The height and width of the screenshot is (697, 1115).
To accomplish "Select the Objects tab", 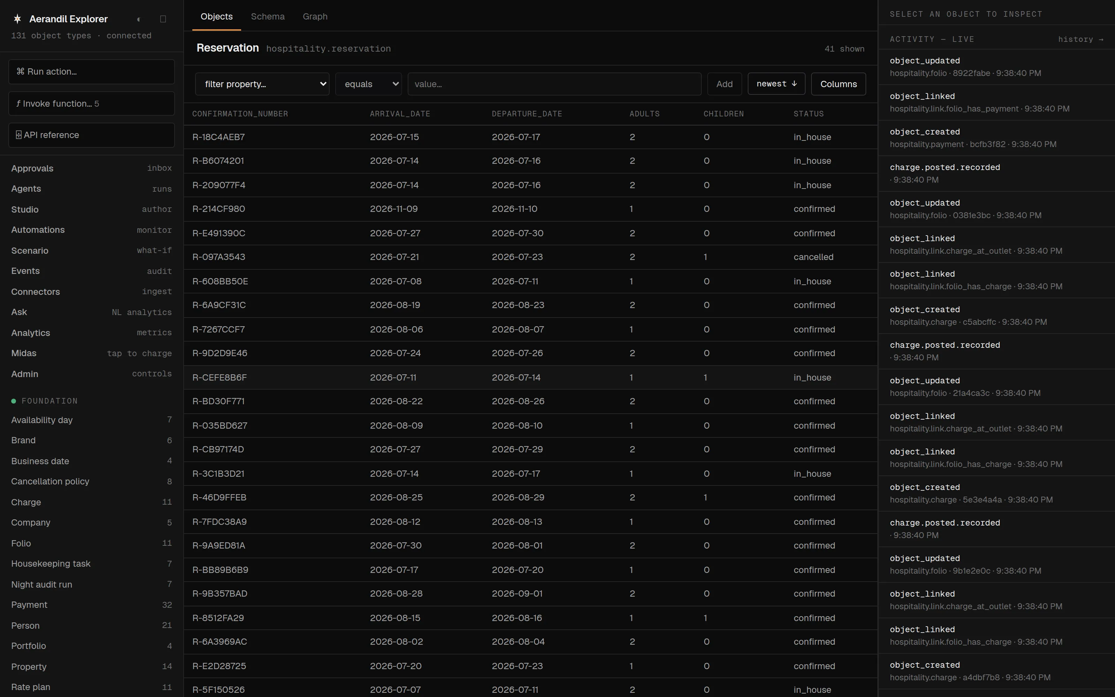I will click(216, 17).
